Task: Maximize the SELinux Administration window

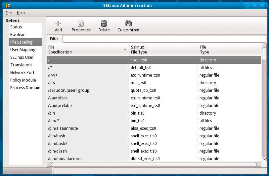Action: tap(255, 6)
